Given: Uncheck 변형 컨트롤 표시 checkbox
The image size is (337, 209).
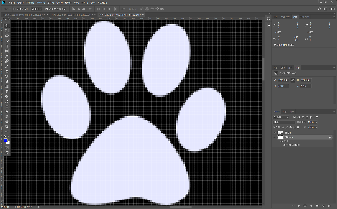Looking at the screenshot, I should tap(47, 9).
